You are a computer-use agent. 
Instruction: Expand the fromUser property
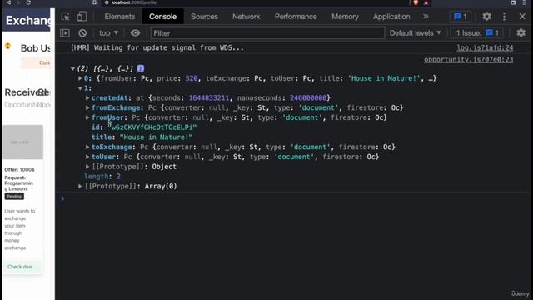pos(87,117)
